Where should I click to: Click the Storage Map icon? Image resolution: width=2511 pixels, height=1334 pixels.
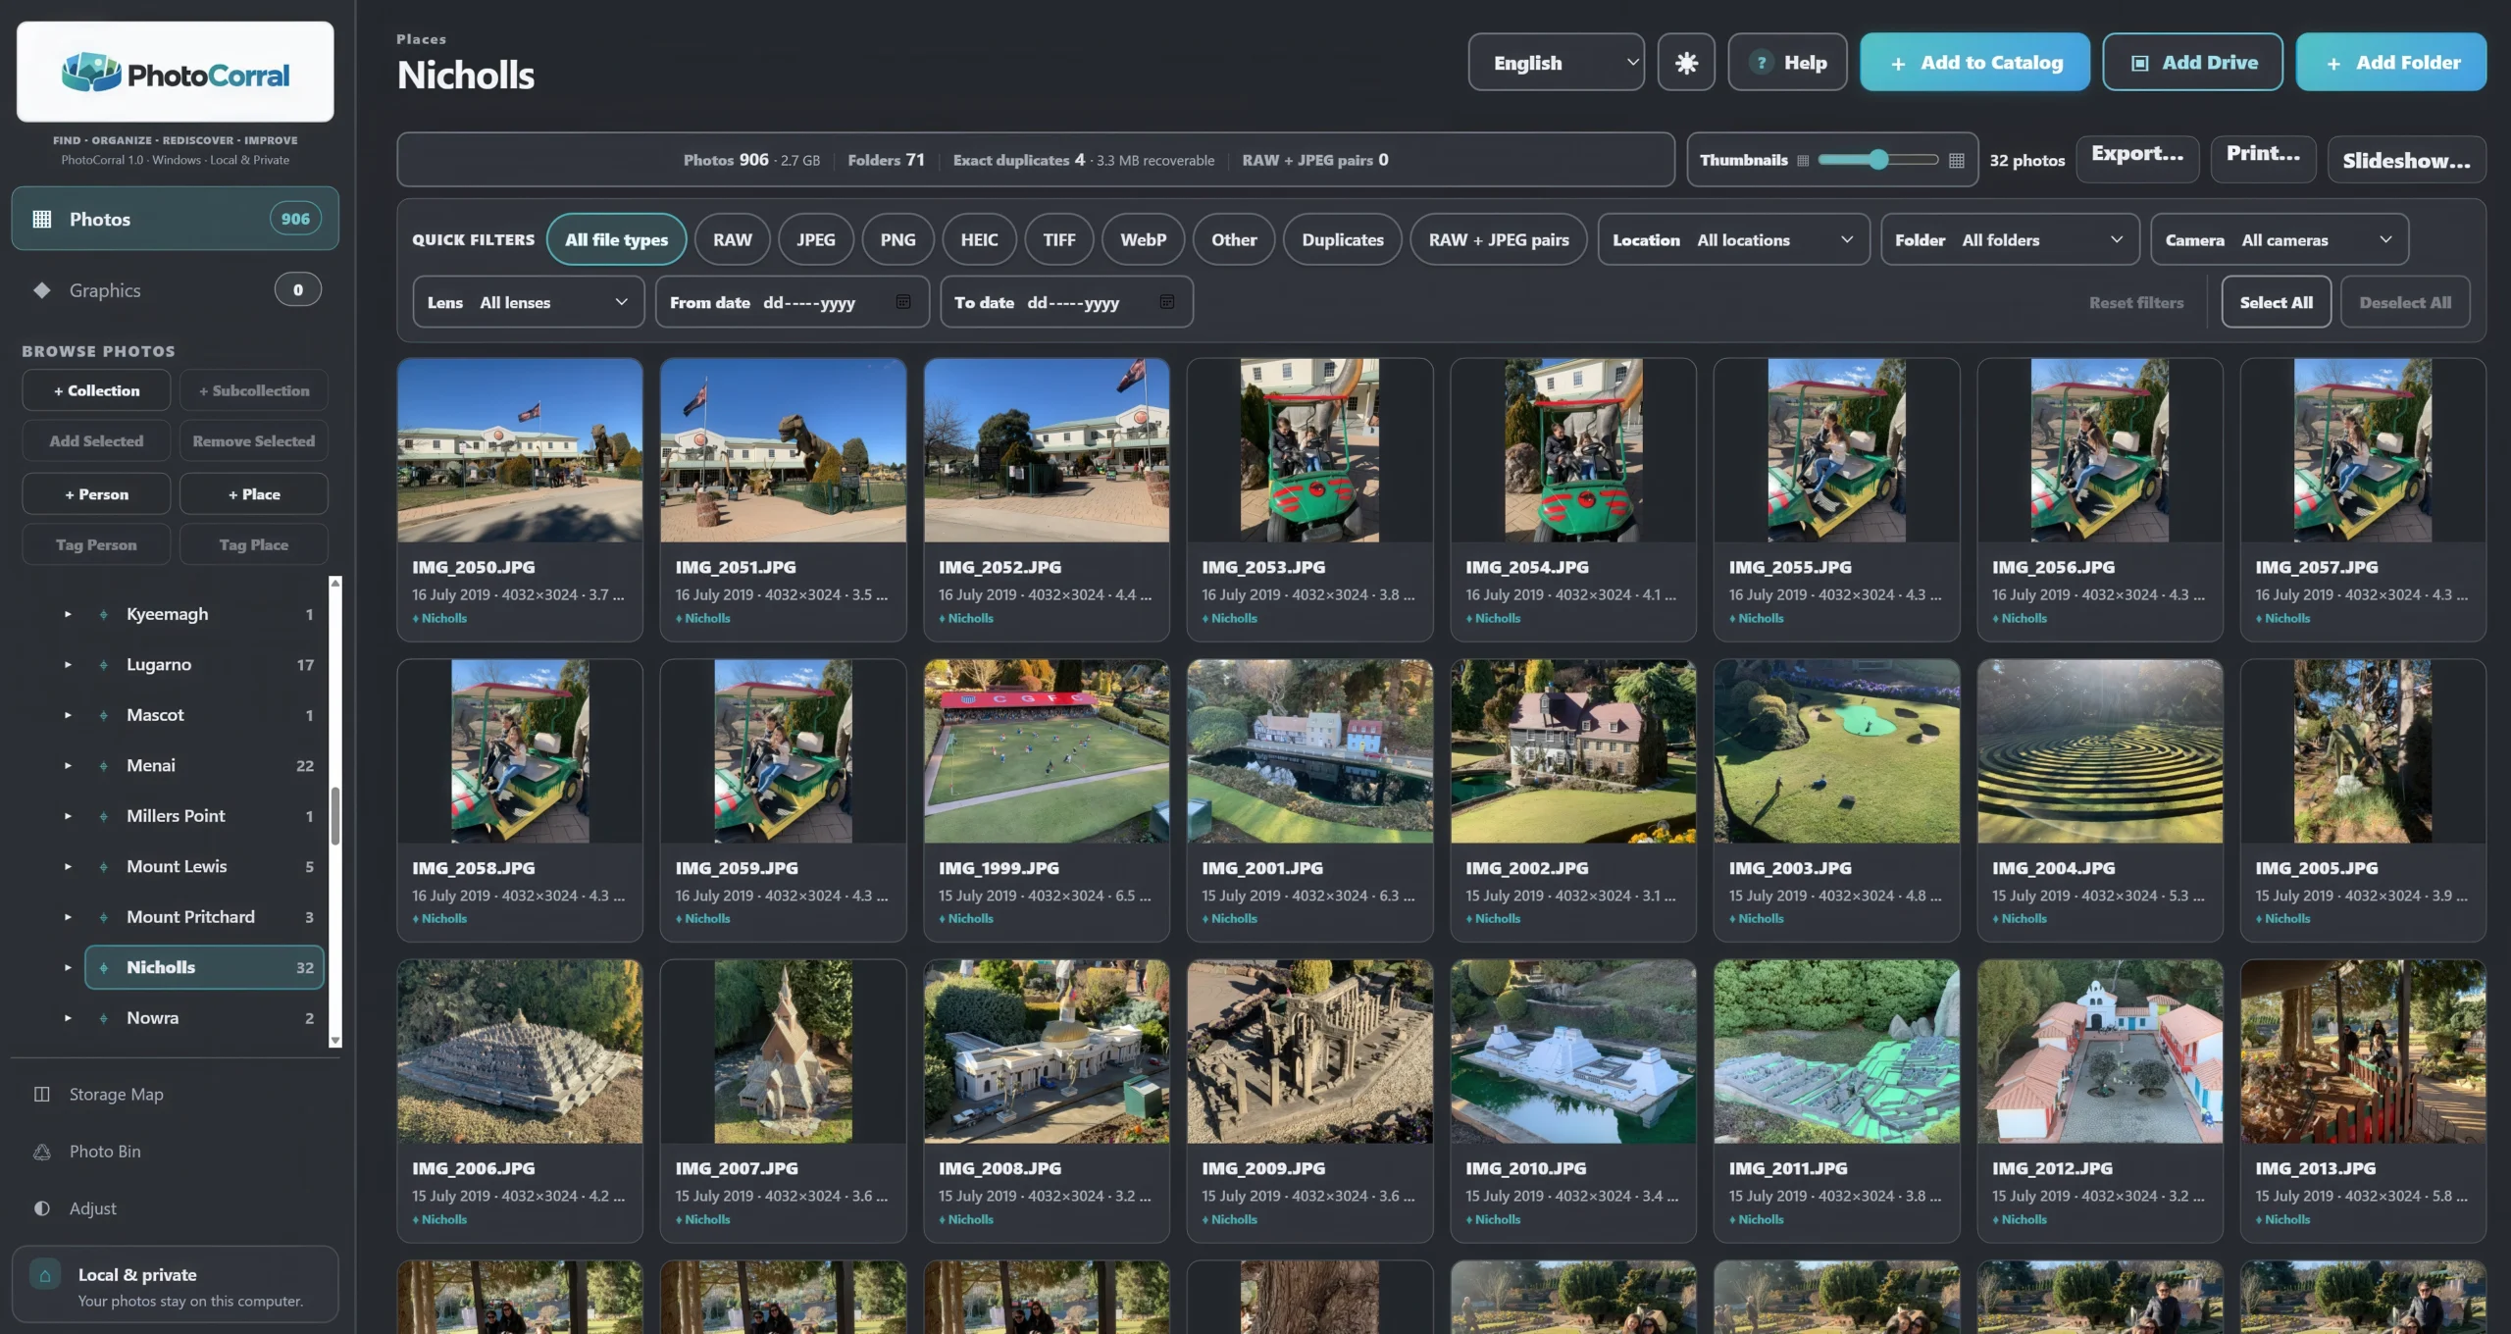coord(42,1094)
